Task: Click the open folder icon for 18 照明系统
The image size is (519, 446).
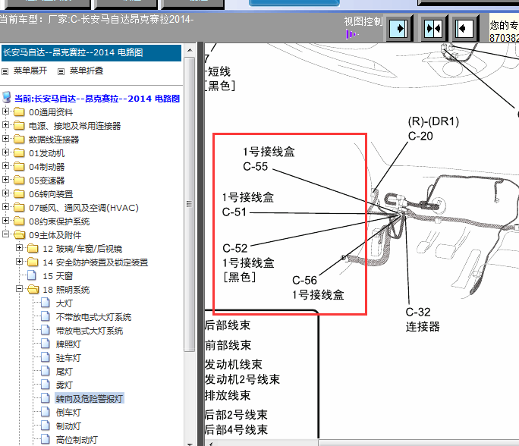Action: pos(33,289)
